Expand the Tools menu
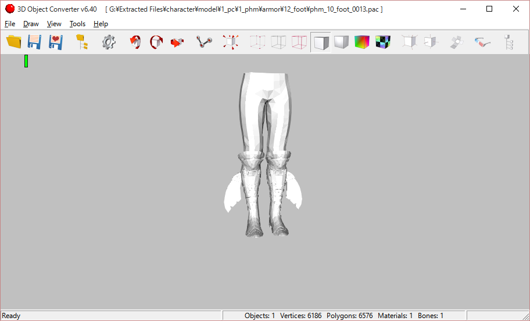This screenshot has width=530, height=321. point(77,24)
